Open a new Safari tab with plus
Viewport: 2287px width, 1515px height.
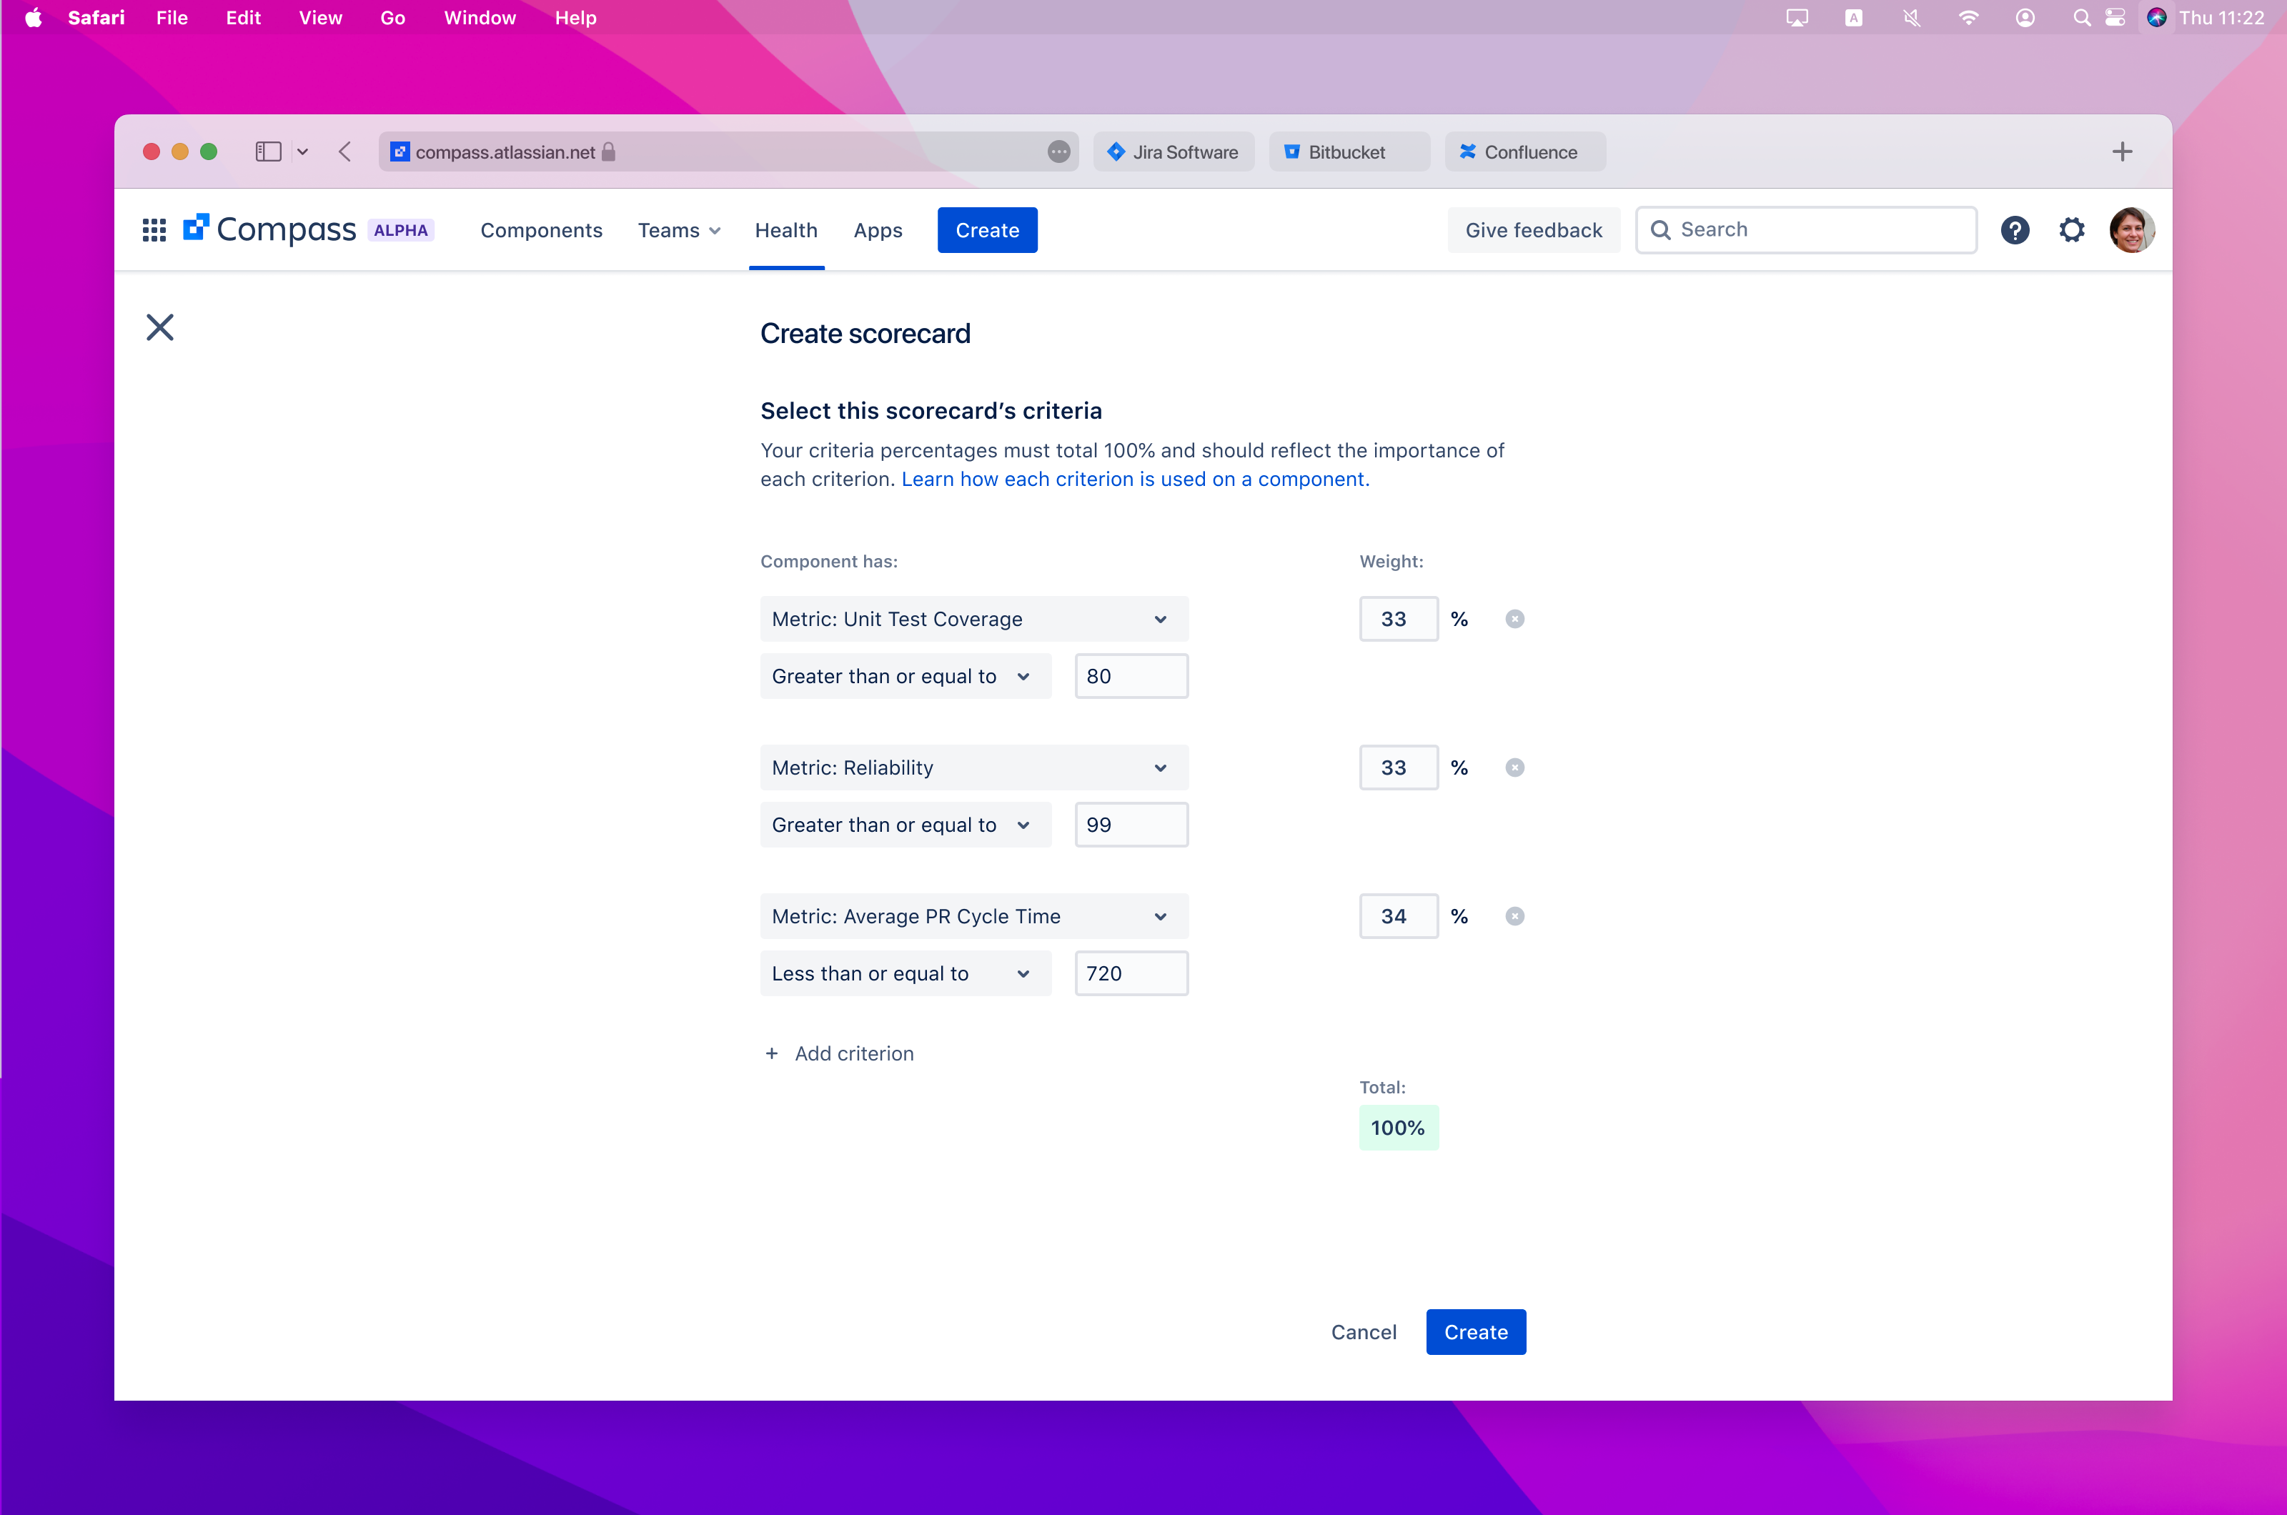tap(2122, 151)
